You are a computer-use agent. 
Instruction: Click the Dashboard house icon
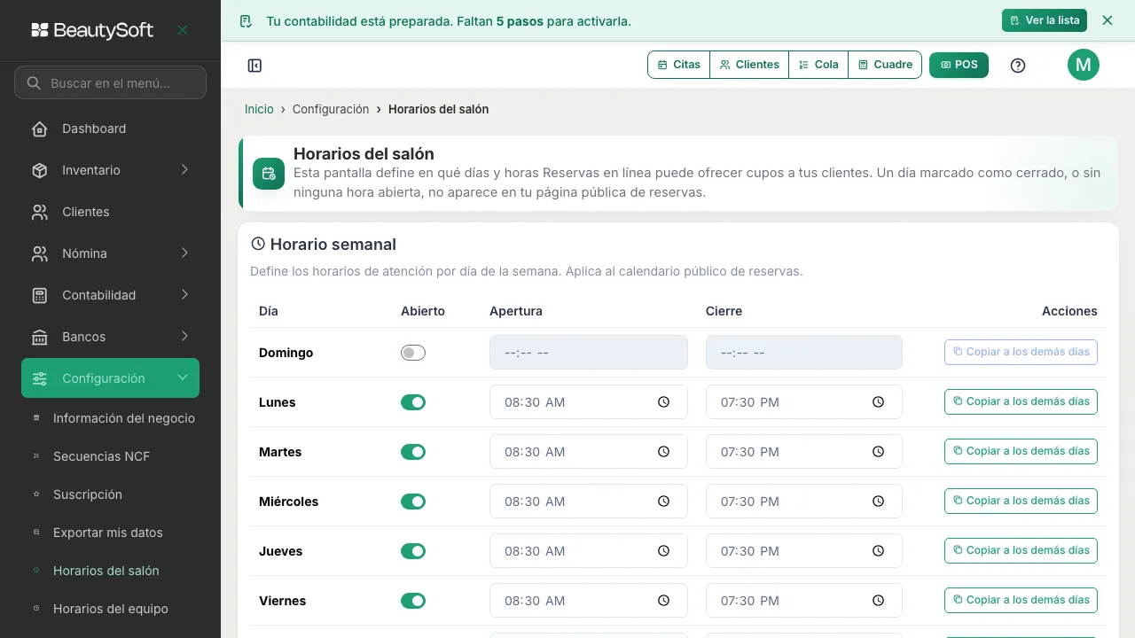tap(40, 128)
